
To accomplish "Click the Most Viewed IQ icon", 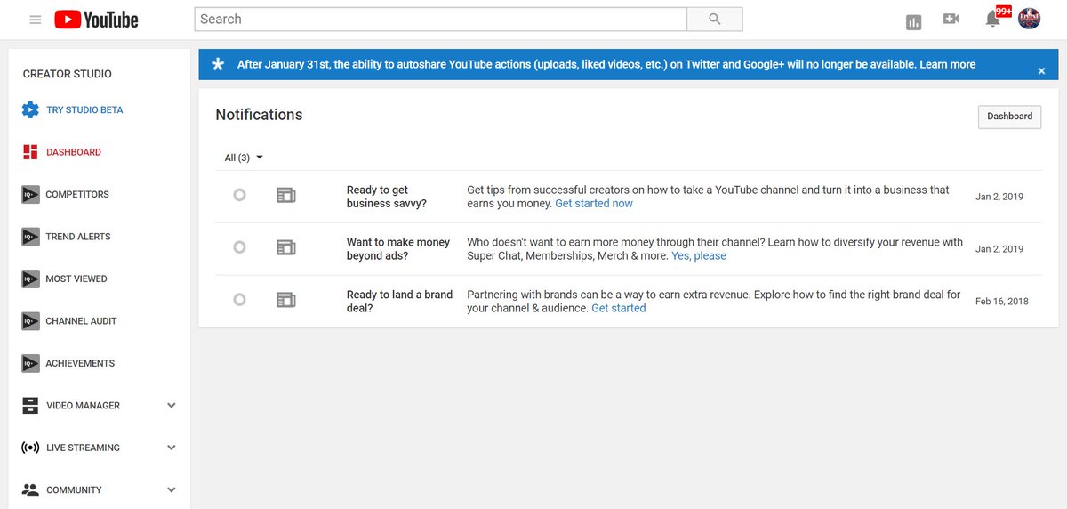I will [30, 279].
